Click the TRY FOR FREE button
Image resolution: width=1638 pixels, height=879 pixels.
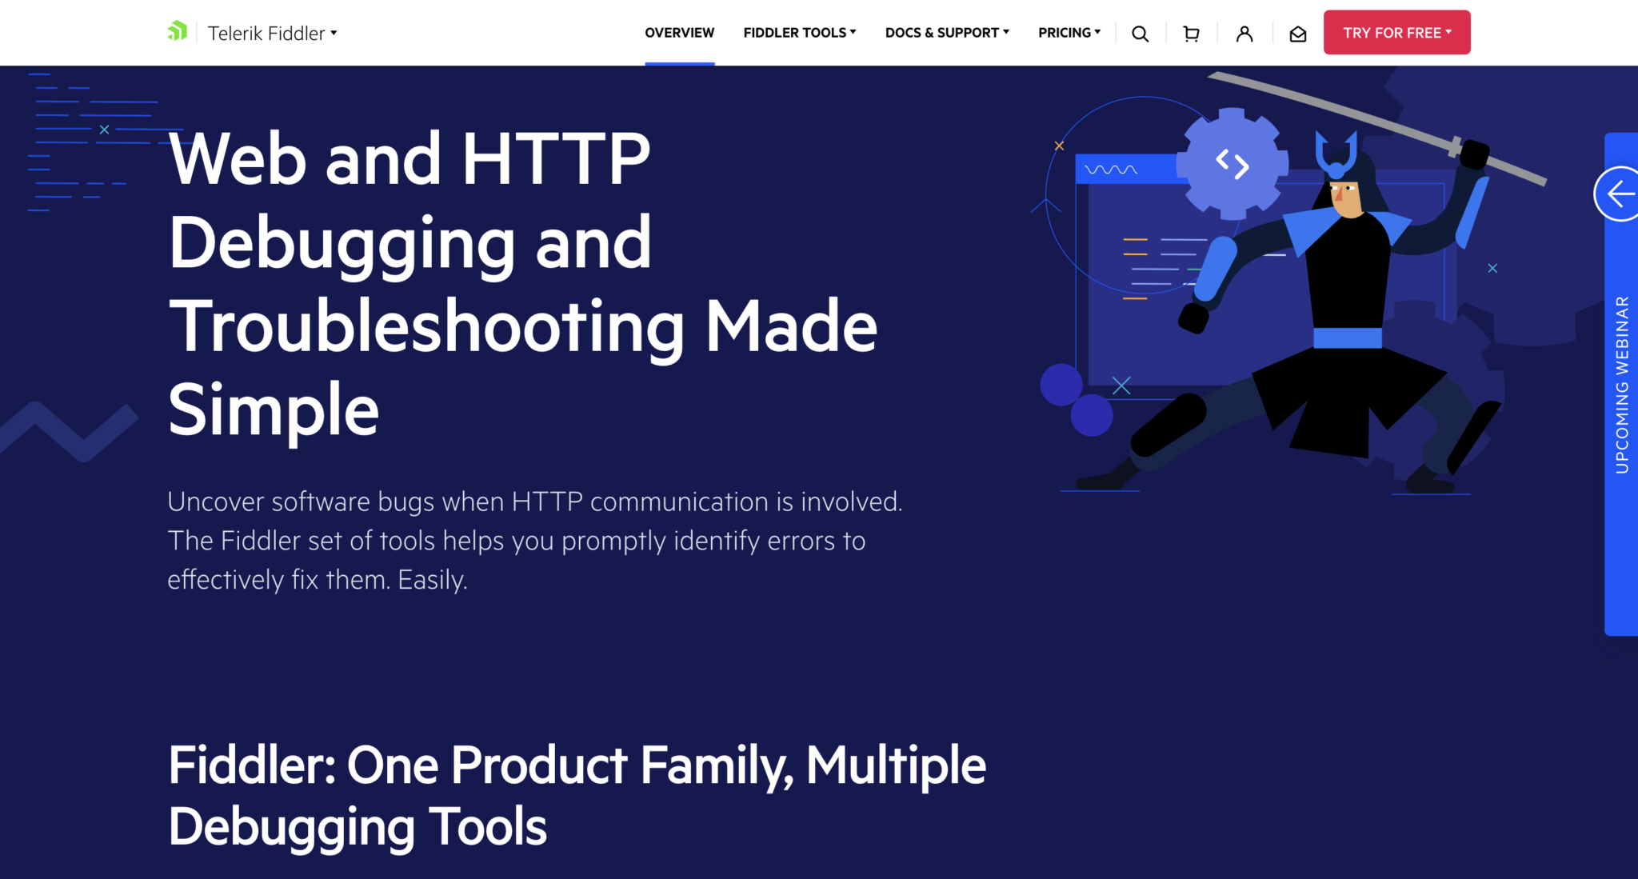tap(1392, 32)
